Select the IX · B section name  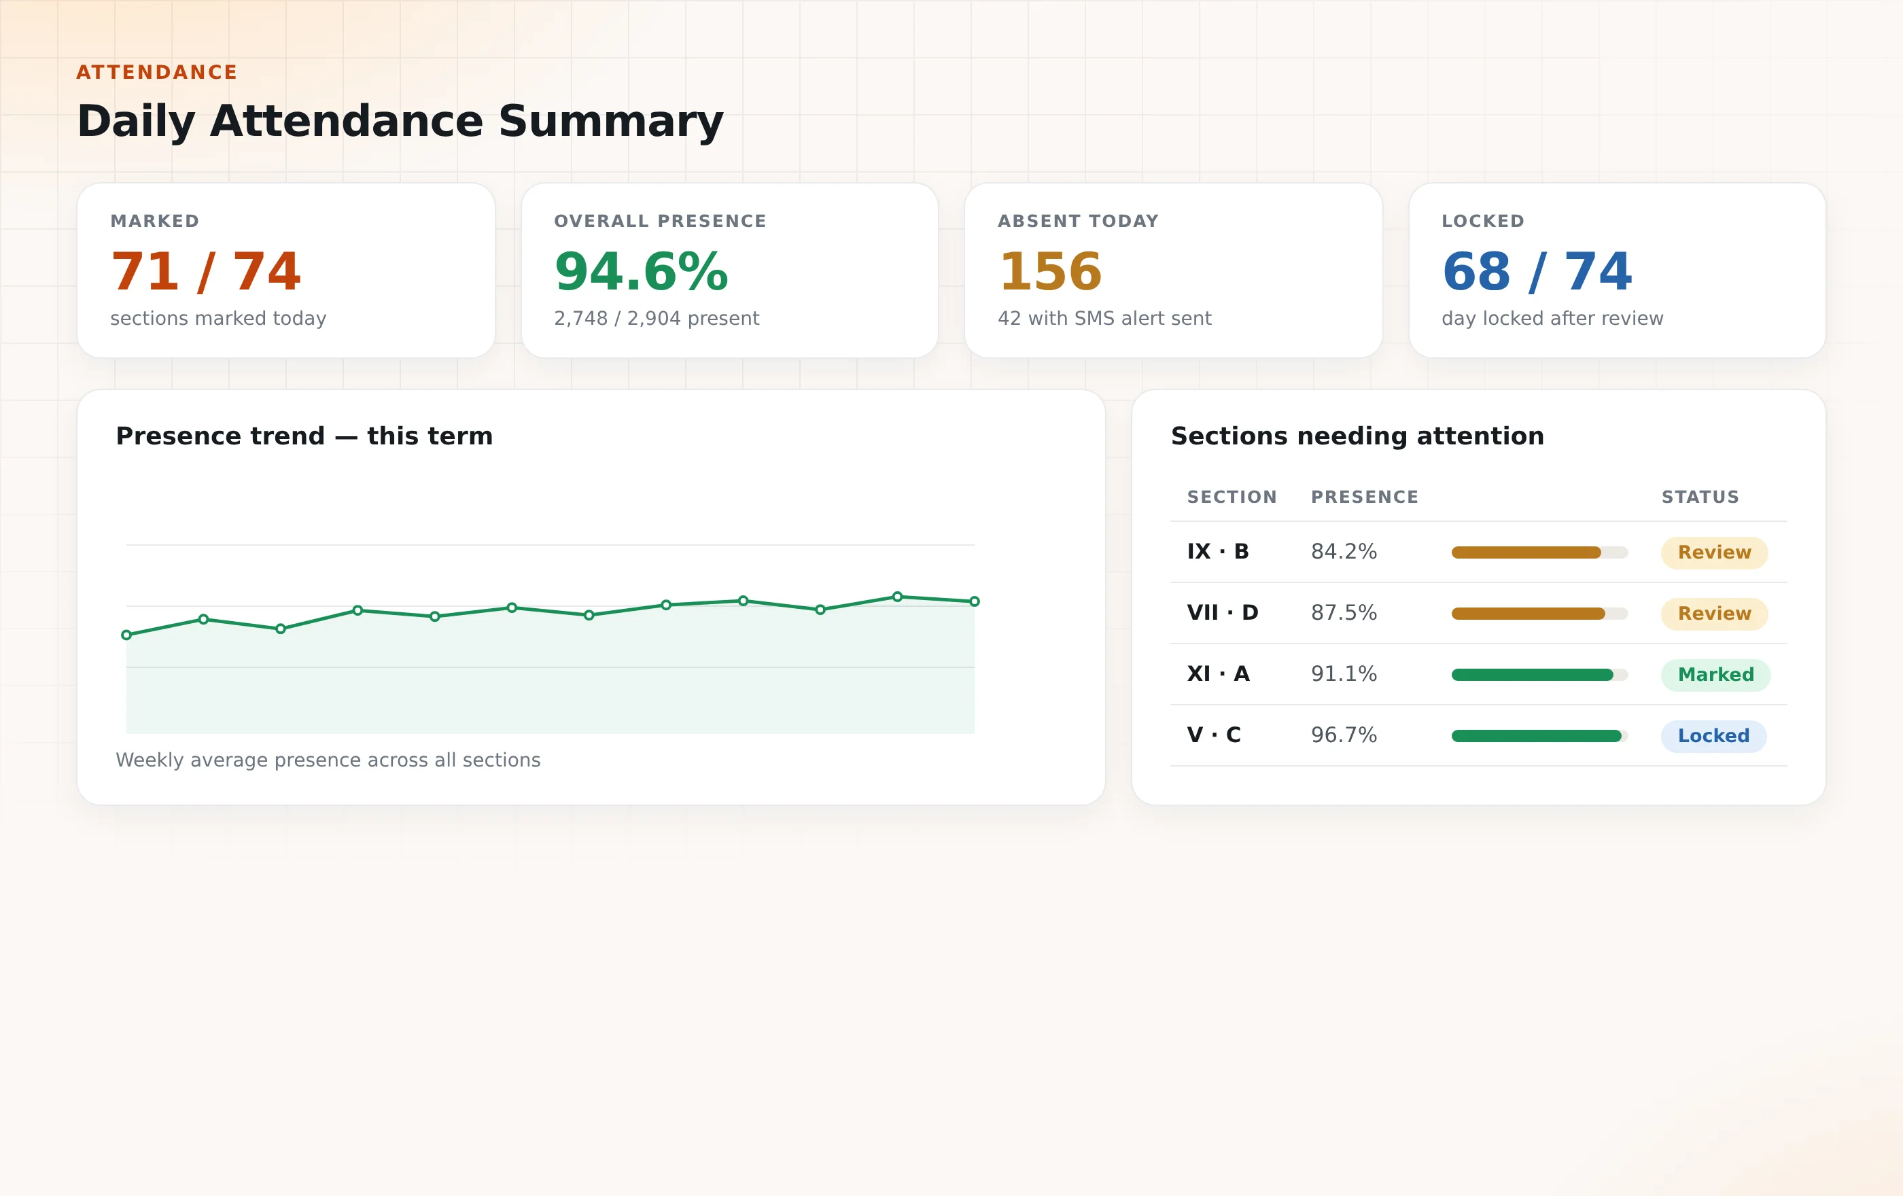pyautogui.click(x=1218, y=551)
